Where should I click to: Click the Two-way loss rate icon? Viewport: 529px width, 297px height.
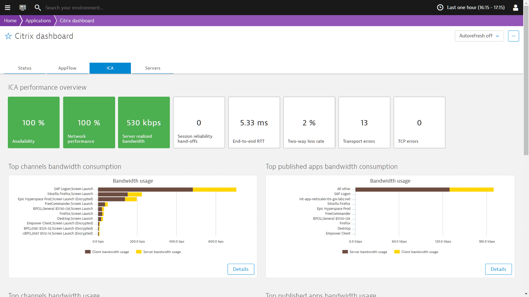[309, 122]
